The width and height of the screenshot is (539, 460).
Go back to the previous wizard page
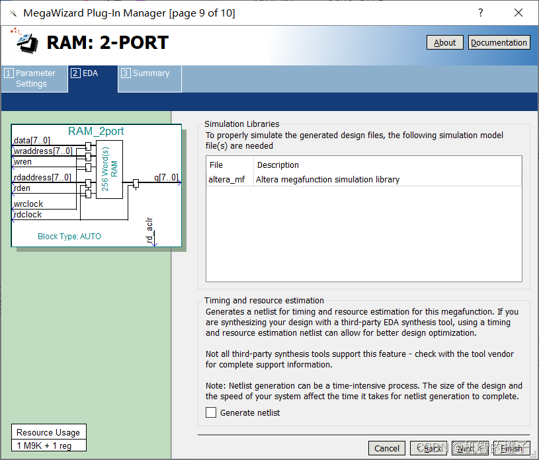pyautogui.click(x=429, y=448)
